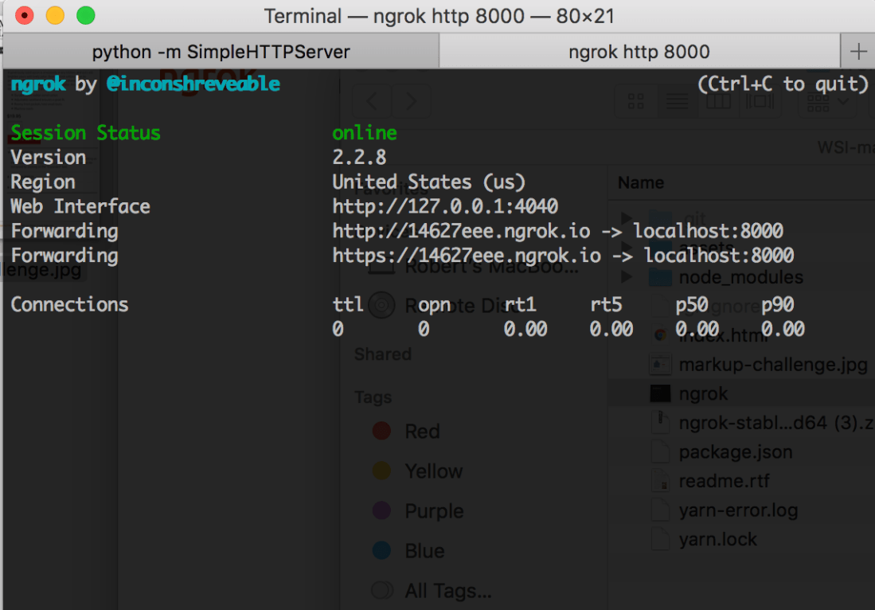Click the node_modules folder icon
This screenshot has height=610, width=875.
pos(660,277)
